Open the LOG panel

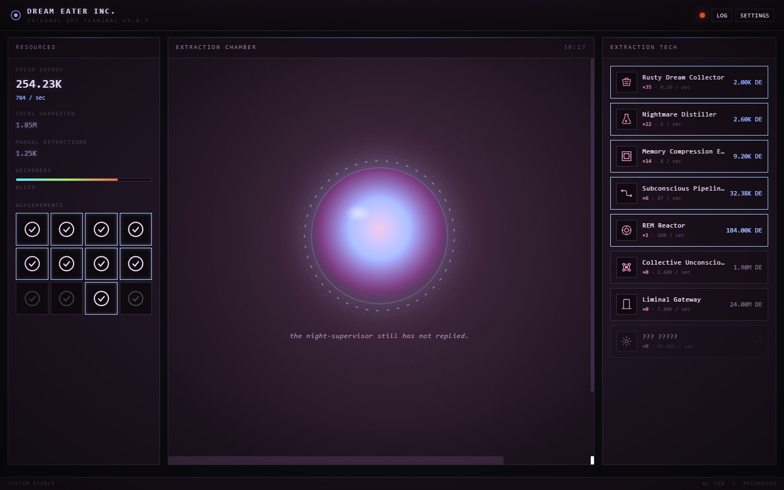pos(722,15)
